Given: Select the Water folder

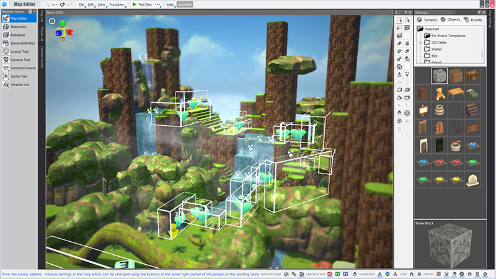Looking at the screenshot, I should tap(433, 49).
